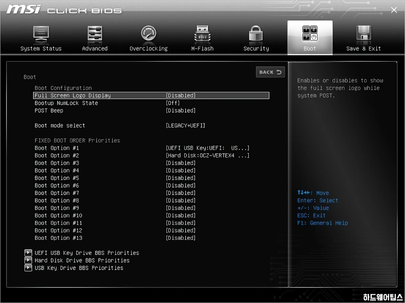Change Boot Option #8 [Disabled] value
Screen dimensions: 405x303
click(180, 200)
